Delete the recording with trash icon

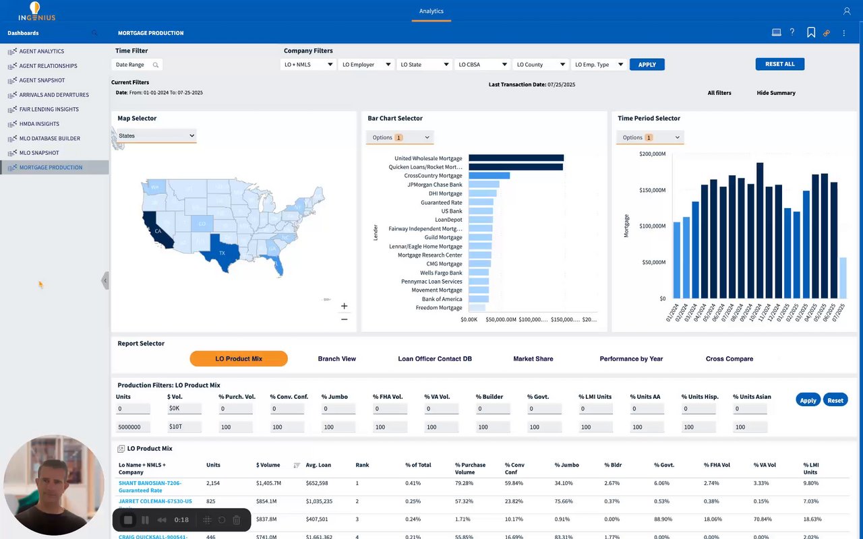coord(237,520)
